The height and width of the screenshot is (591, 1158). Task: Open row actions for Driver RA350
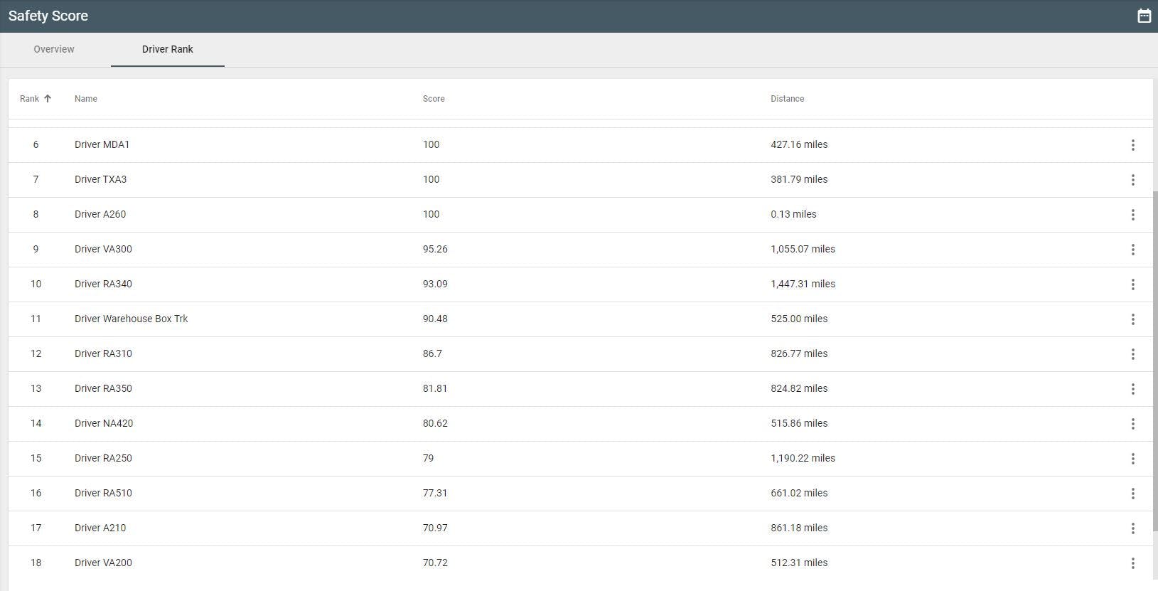coord(1132,389)
